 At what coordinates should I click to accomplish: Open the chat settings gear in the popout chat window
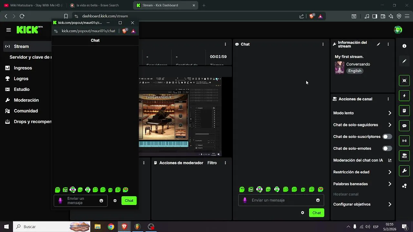coord(115,200)
